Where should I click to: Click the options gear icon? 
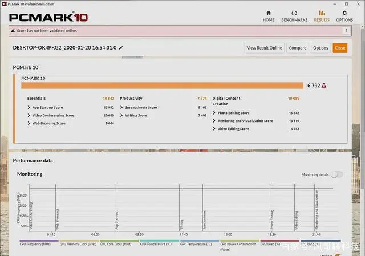[344, 13]
